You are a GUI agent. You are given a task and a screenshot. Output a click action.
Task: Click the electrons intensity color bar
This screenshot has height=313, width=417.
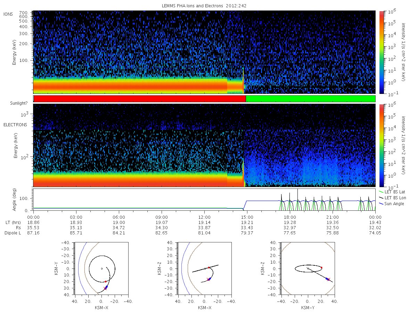click(381, 145)
